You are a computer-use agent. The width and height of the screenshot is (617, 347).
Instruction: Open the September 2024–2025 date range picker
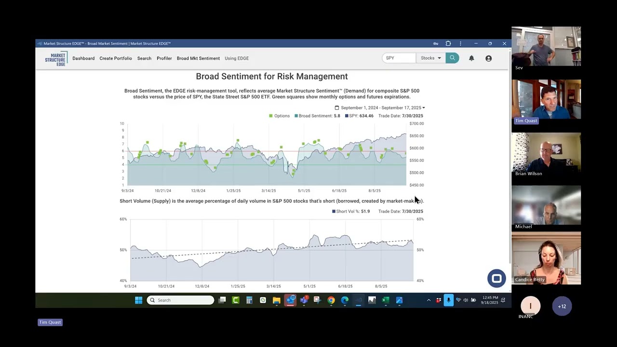pyautogui.click(x=380, y=107)
